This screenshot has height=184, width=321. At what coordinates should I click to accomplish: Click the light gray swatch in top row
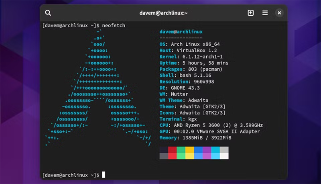pos(224,149)
